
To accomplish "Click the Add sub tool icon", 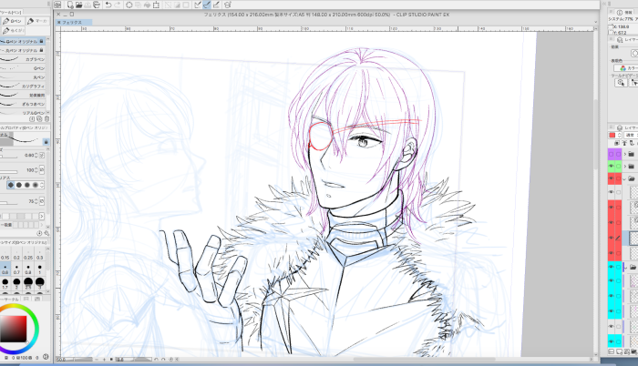I will pyautogui.click(x=32, y=118).
